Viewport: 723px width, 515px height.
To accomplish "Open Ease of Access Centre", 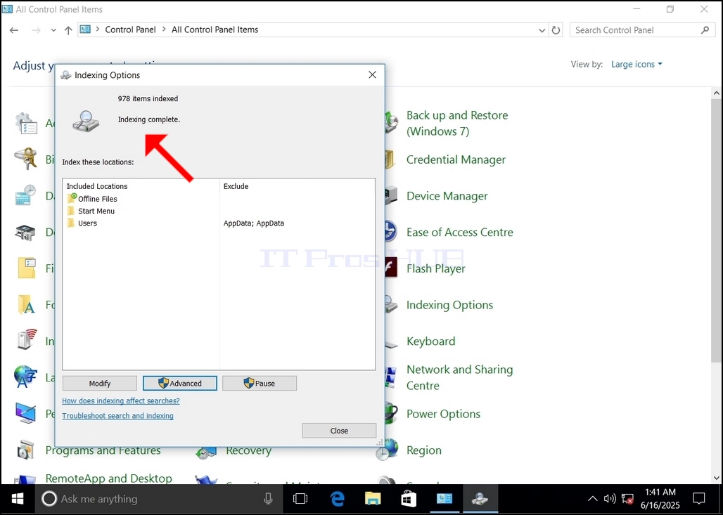I will (460, 232).
